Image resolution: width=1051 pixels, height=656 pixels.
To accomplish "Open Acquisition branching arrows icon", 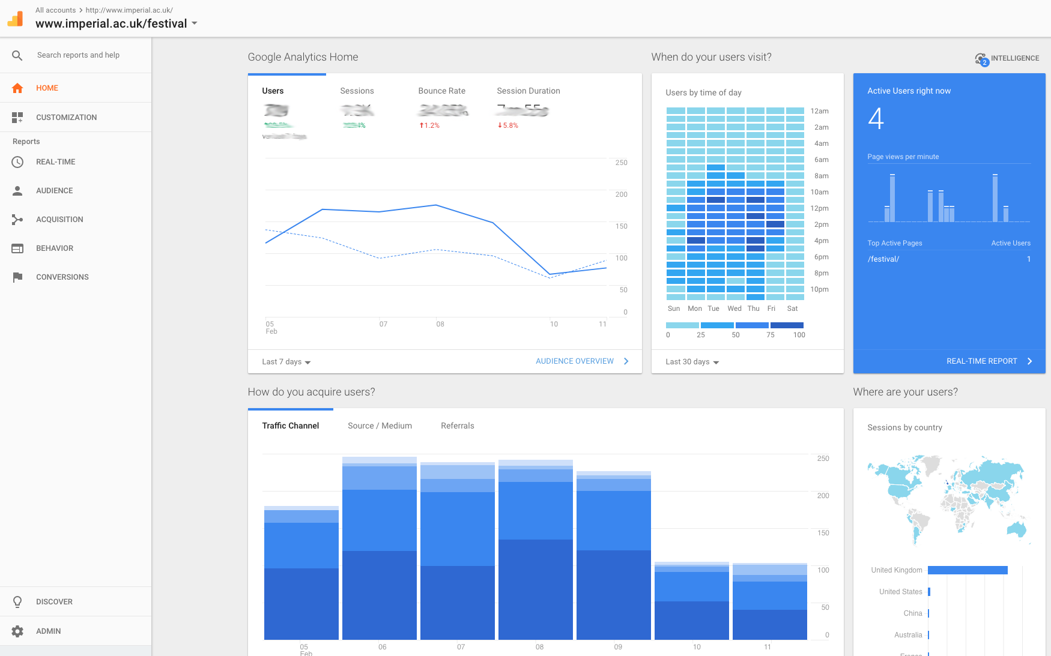I will tap(17, 220).
